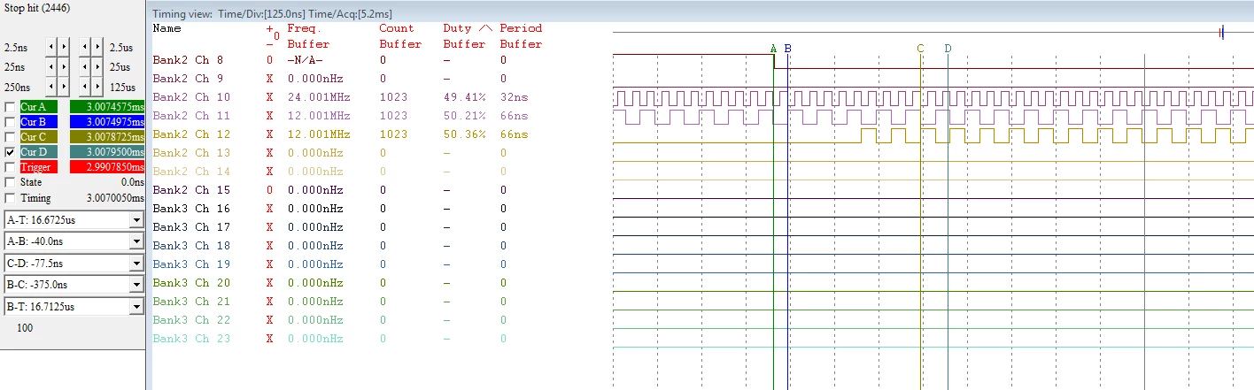Click right arrow of stepper beside 125us
Viewport: 1254px width, 390px height.
tap(97, 88)
